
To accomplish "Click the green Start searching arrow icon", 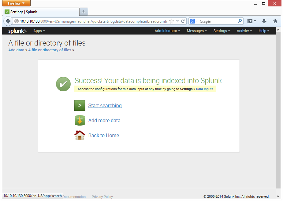I will pyautogui.click(x=80, y=105).
